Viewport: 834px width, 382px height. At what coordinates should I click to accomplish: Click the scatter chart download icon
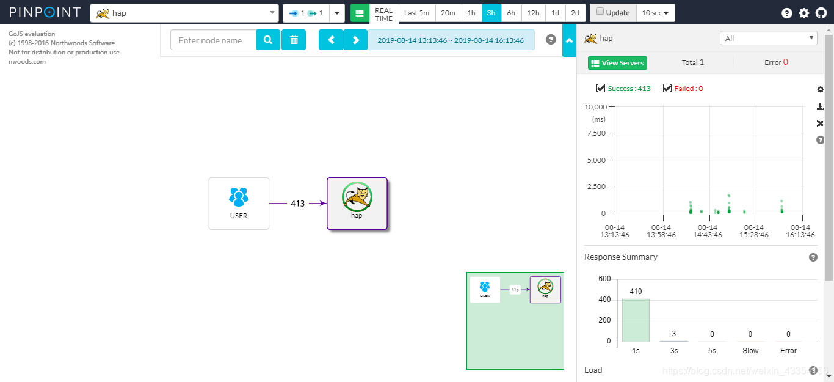[821, 106]
